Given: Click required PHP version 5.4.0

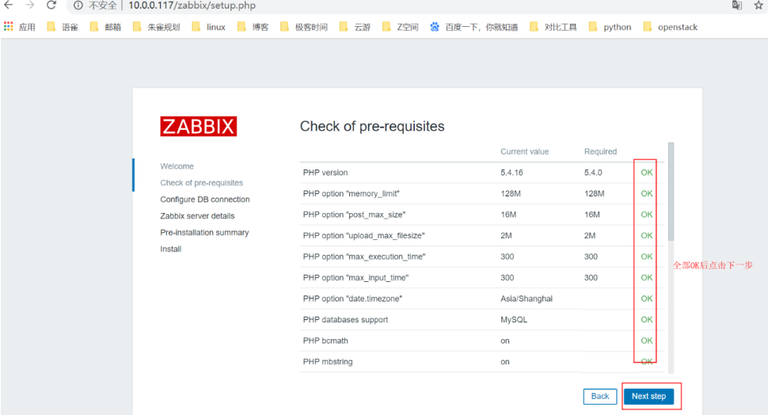Looking at the screenshot, I should coord(593,173).
